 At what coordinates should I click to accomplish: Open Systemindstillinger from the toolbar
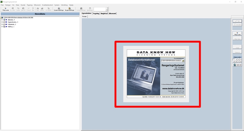[59, 9]
